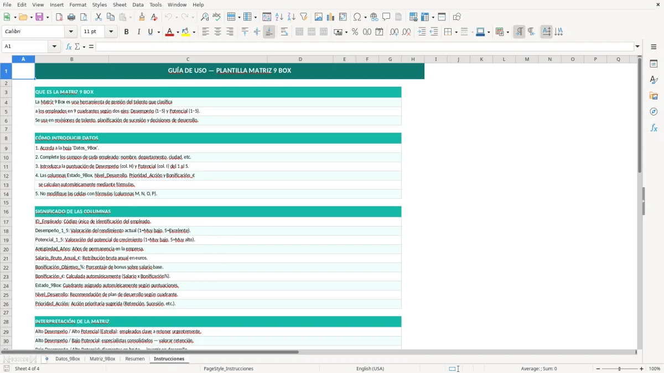The height and width of the screenshot is (373, 664).
Task: Click 'PageStyle_Instrucciones' in status bar
Action: click(229, 369)
